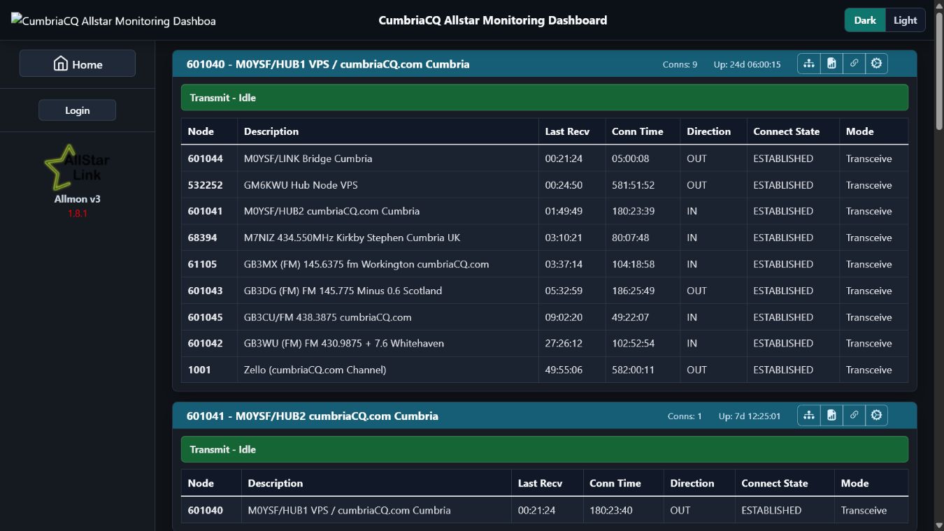The image size is (944, 531).
Task: Click the GB3WU Whitehaven description
Action: coord(343,343)
